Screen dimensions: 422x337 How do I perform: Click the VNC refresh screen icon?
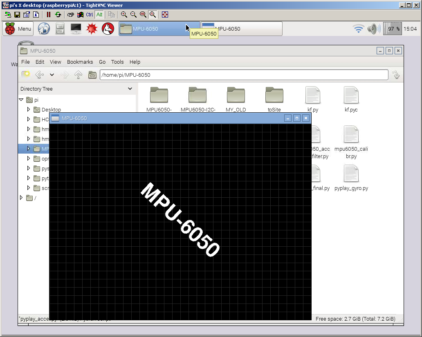coord(58,15)
